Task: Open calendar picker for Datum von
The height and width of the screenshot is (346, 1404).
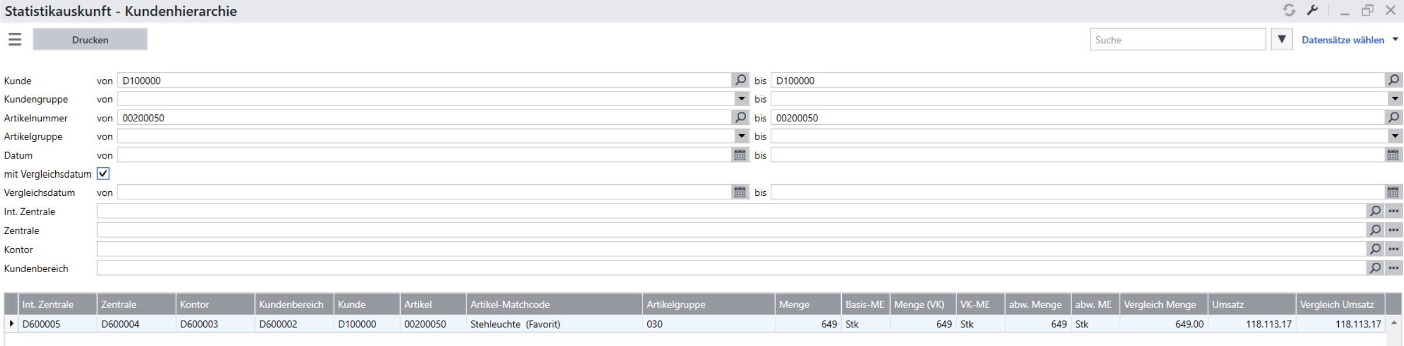Action: (740, 155)
